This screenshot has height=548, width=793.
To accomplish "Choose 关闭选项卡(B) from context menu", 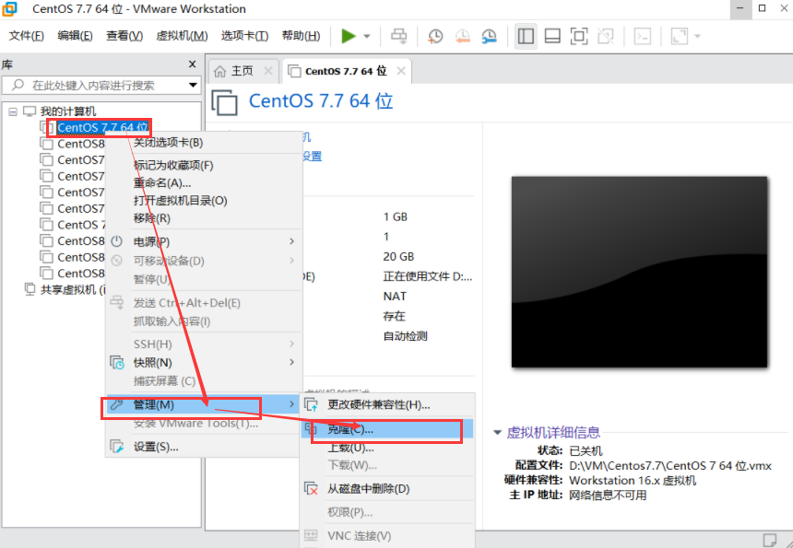I will [x=169, y=143].
